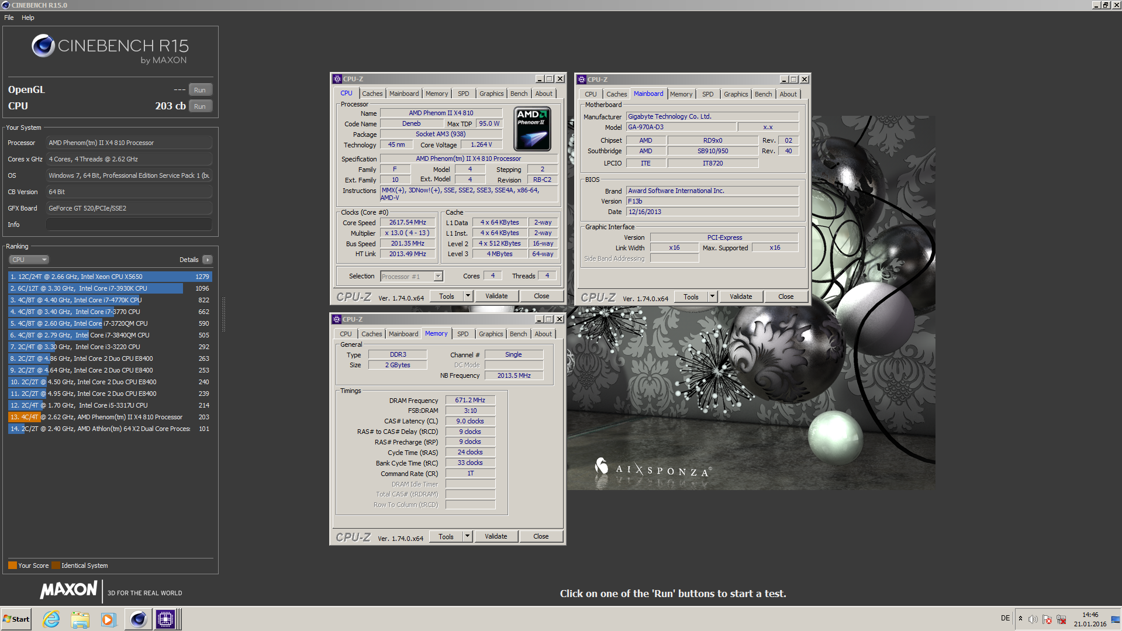Minimize the CPU-Z Memory window

538,319
